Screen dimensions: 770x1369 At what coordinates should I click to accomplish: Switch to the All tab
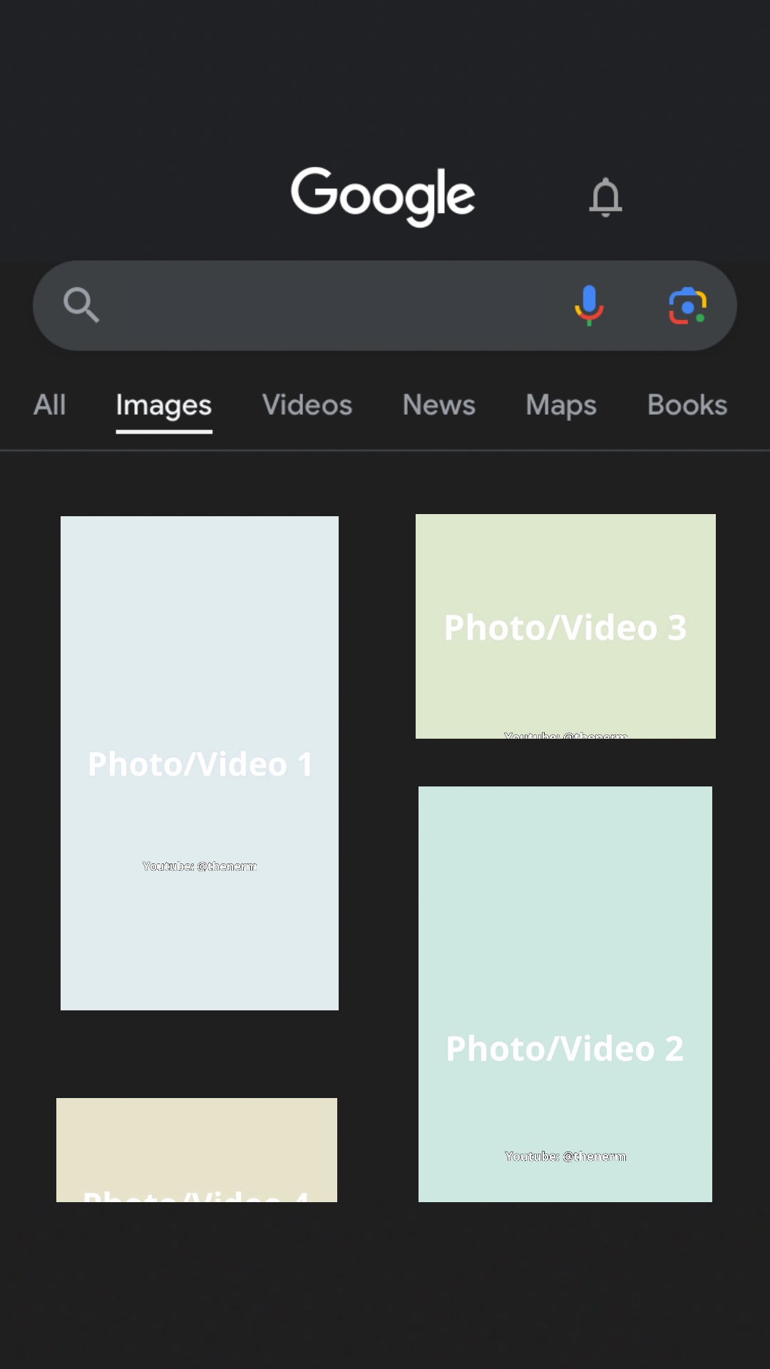point(49,405)
